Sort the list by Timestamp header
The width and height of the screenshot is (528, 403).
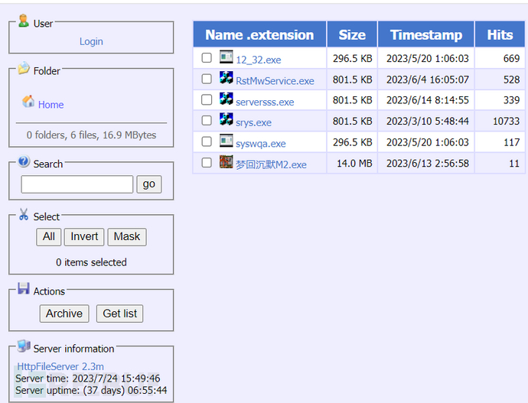click(x=425, y=34)
